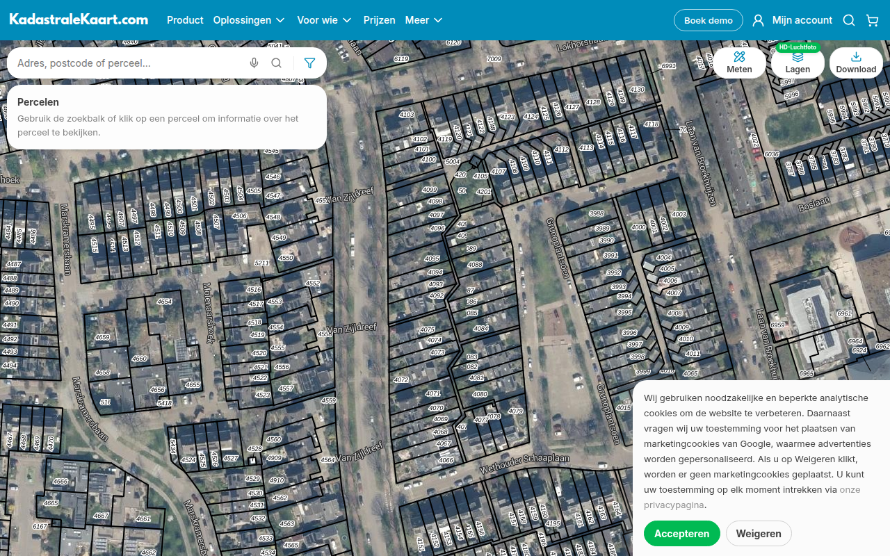Select parcel 5211 on the map
The image size is (890, 556).
point(261,263)
